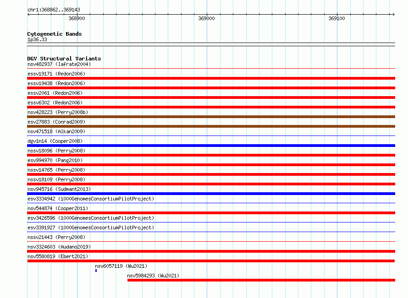Click the 369100 ruler position label
Screen dimensions: 408x298
click(x=336, y=18)
